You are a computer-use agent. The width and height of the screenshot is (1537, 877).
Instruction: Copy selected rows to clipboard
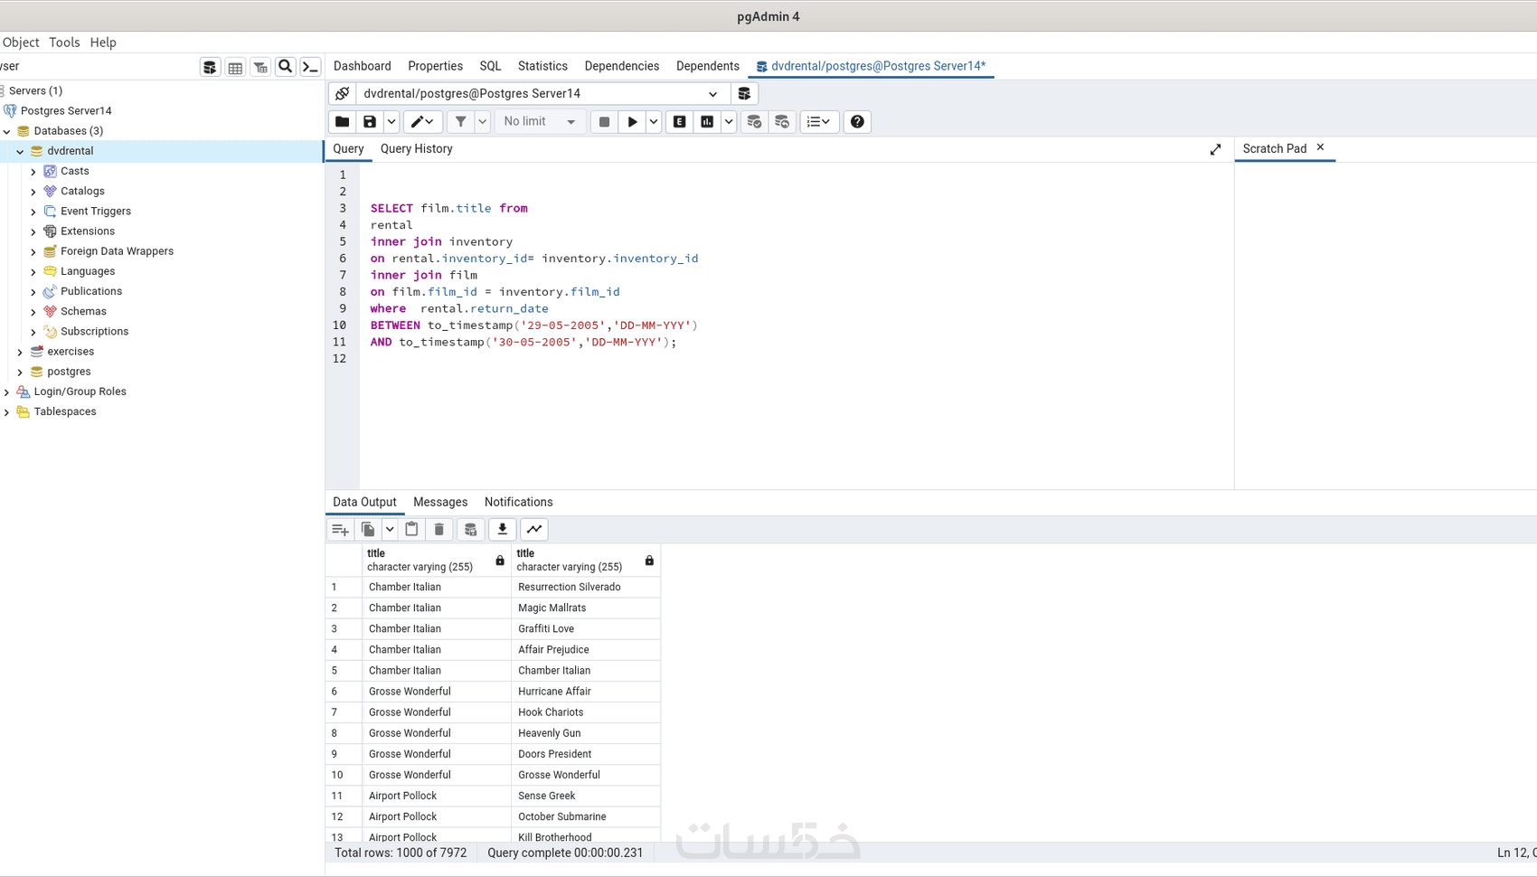368,529
